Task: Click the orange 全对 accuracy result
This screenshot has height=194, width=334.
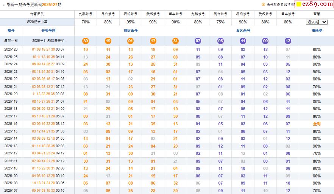Action: (317, 124)
